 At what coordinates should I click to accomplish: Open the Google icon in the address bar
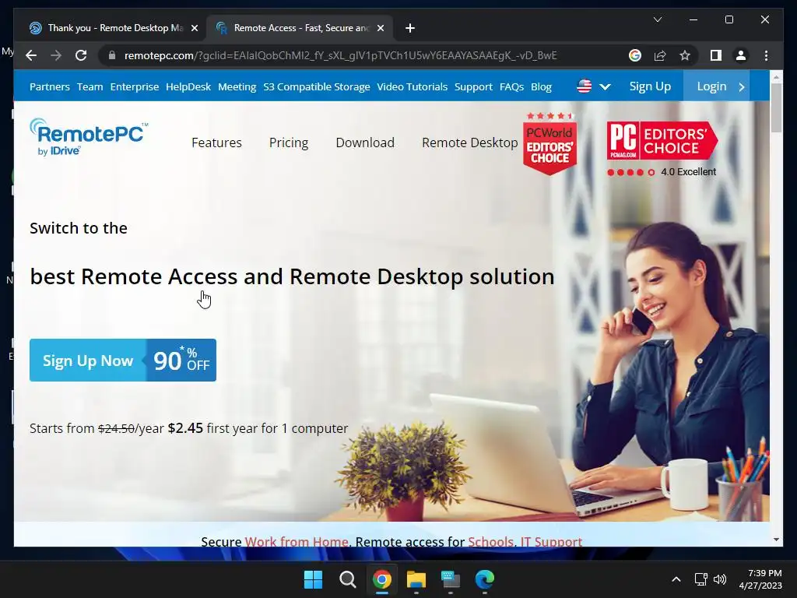tap(635, 55)
